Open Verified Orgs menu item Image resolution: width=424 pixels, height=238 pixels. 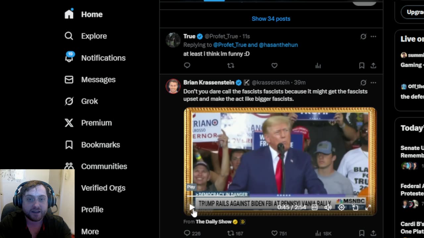point(103,188)
